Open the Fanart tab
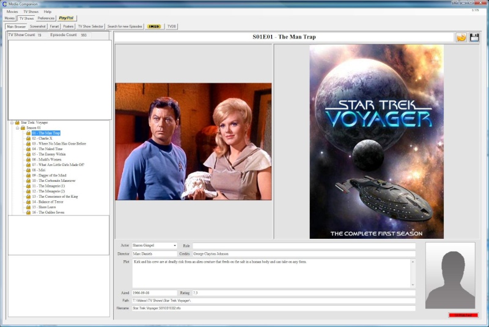489x327 pixels. click(54, 26)
